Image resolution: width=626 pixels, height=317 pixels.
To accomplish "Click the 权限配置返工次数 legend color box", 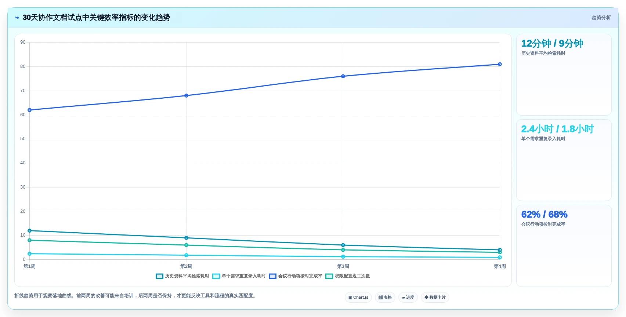I will tap(329, 276).
